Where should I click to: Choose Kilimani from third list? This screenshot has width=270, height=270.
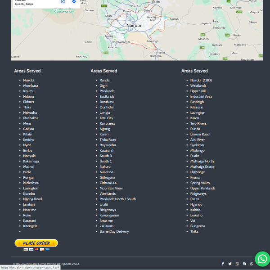coord(197,107)
